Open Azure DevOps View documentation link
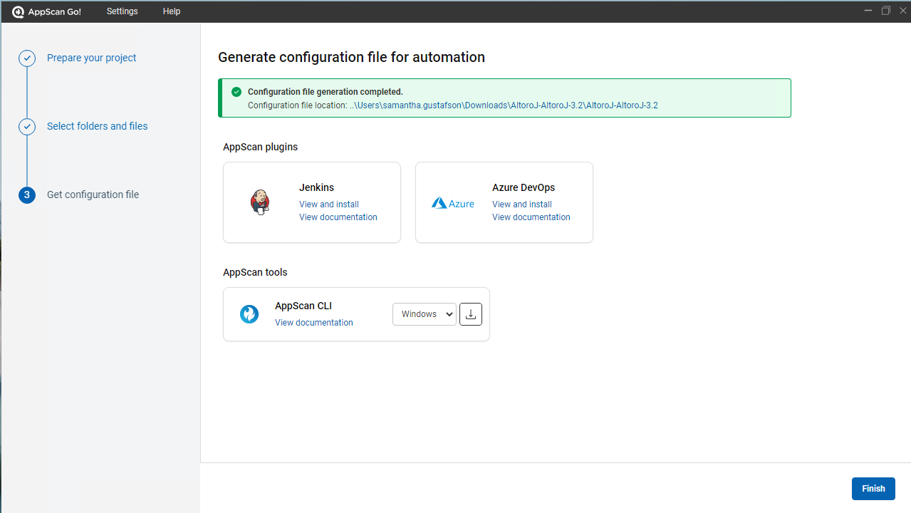911x513 pixels. pyautogui.click(x=531, y=217)
